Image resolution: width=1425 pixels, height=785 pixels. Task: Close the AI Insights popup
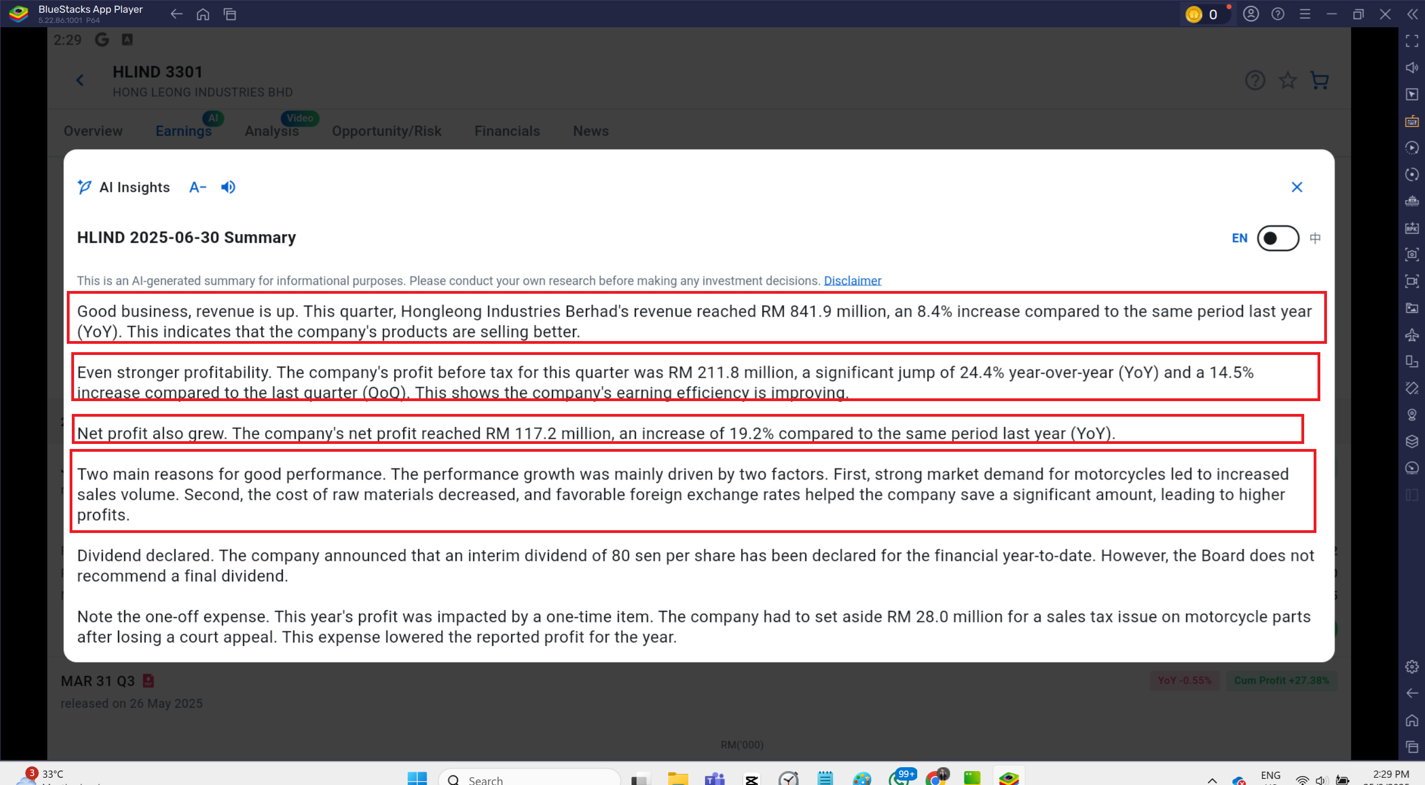(1296, 187)
